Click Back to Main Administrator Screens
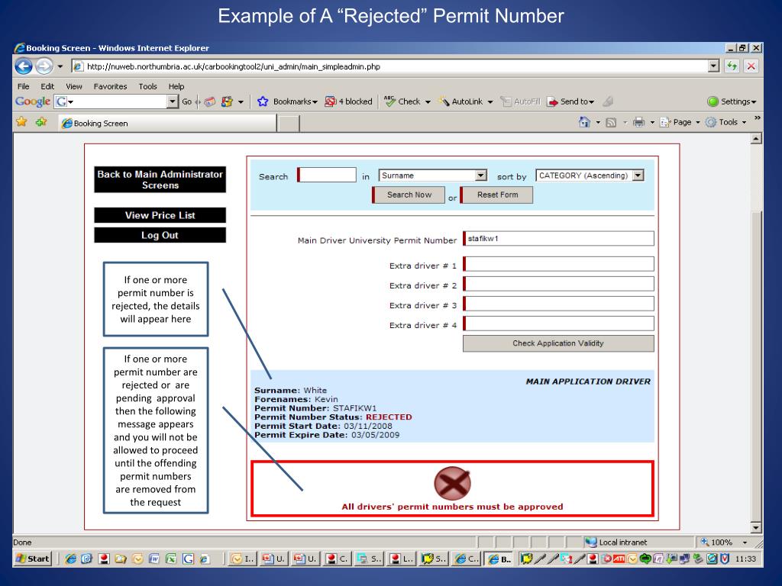The height and width of the screenshot is (586, 782). coord(160,179)
